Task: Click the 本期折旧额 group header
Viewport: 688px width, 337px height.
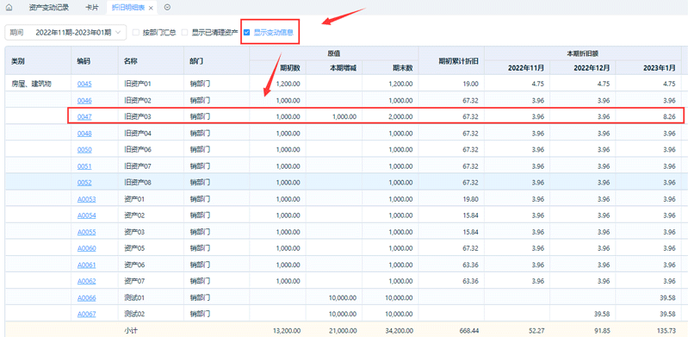Action: 583,53
